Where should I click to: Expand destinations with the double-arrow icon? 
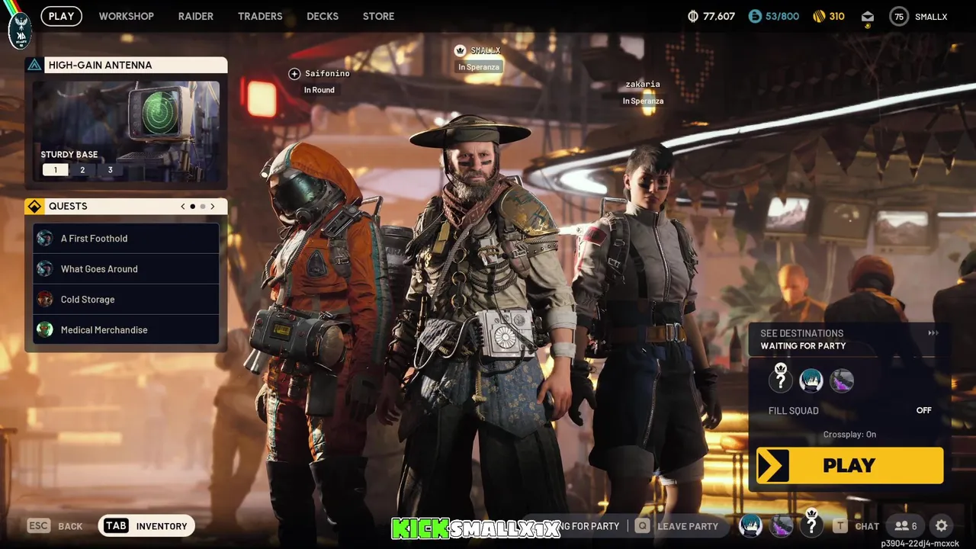933,333
